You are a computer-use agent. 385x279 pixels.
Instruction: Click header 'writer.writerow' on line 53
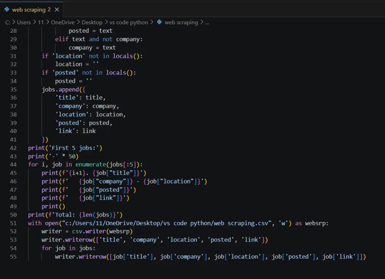click(67, 240)
